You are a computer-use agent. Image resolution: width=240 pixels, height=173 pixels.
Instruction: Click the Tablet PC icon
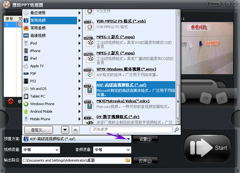tap(26, 96)
